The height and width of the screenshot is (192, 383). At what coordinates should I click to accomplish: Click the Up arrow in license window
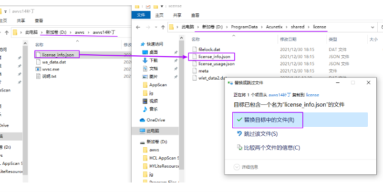[163, 27]
